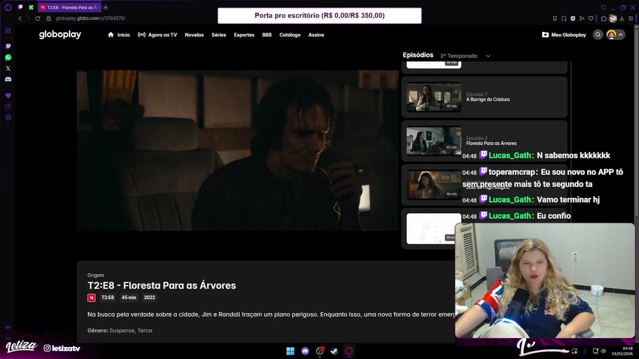Viewport: 639px width, 359px height.
Task: Open Steam from the taskbar
Action: point(334,351)
